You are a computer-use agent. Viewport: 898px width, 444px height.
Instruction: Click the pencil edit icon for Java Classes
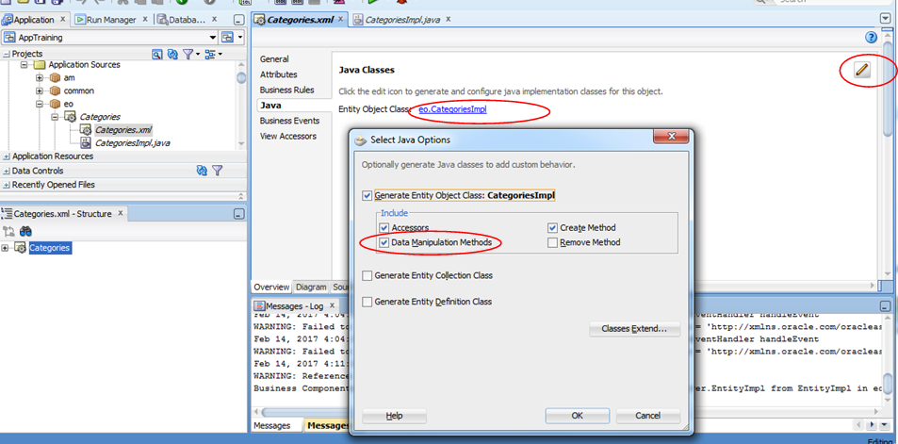click(861, 70)
